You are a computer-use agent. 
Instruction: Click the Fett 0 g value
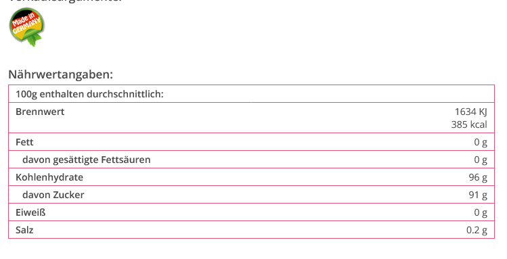tap(481, 142)
